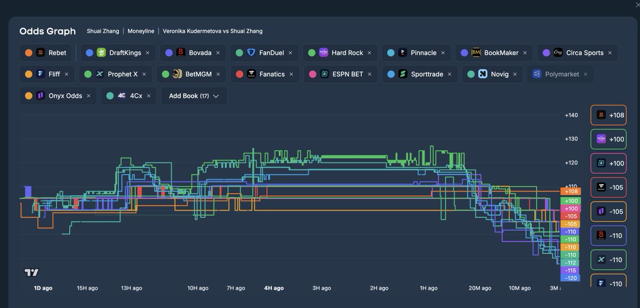
Task: Remove the Fliff chip with its x
Action: [66, 74]
